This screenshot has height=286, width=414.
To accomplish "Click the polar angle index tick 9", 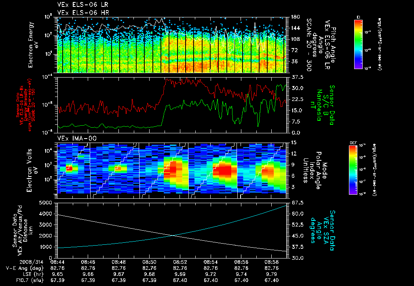I will coord(292,165).
